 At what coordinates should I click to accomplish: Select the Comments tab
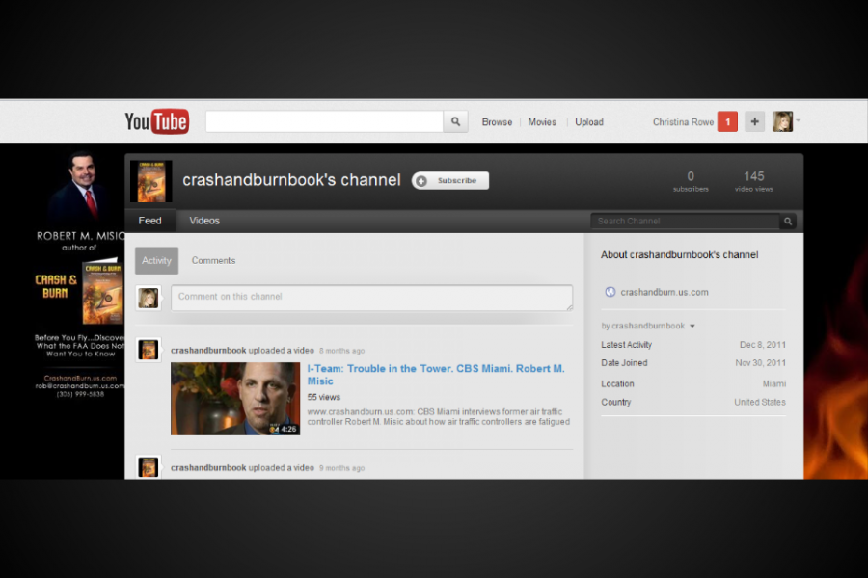pyautogui.click(x=213, y=260)
